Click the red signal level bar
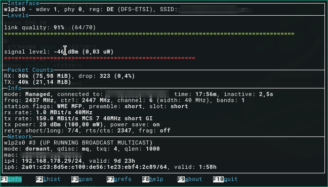The height and width of the screenshot is (187, 328). pyautogui.click(x=100, y=58)
